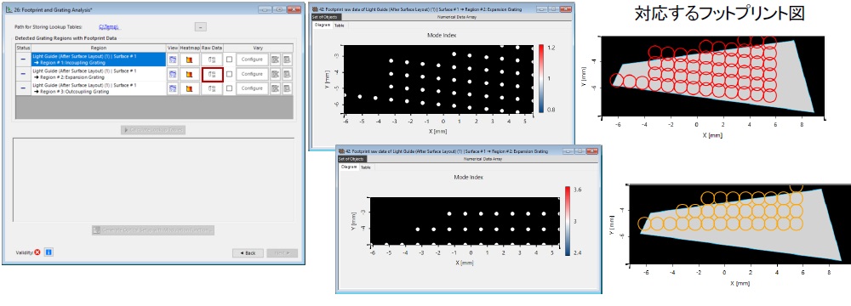
Task: Click the Raw Data column header
Action: pyautogui.click(x=212, y=48)
